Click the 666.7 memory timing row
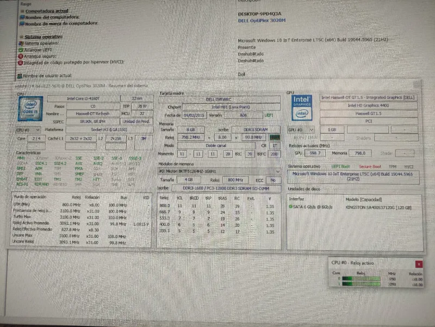This screenshot has height=327, width=435. coord(217,212)
